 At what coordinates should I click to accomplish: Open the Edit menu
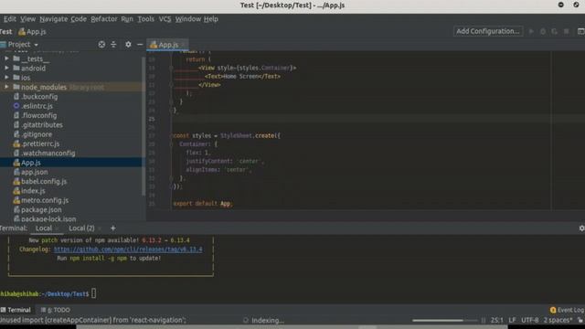click(x=10, y=19)
